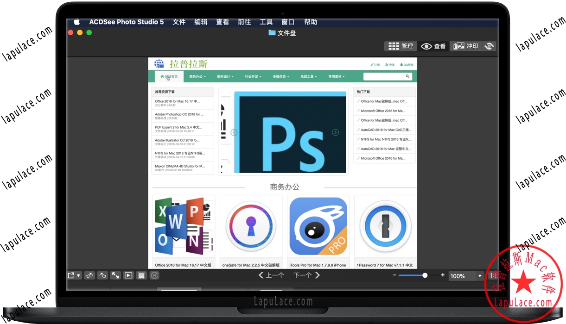Image resolution: width=566 pixels, height=324 pixels.
Task: Click the 1Password 7 for Mac icon
Action: click(x=385, y=226)
